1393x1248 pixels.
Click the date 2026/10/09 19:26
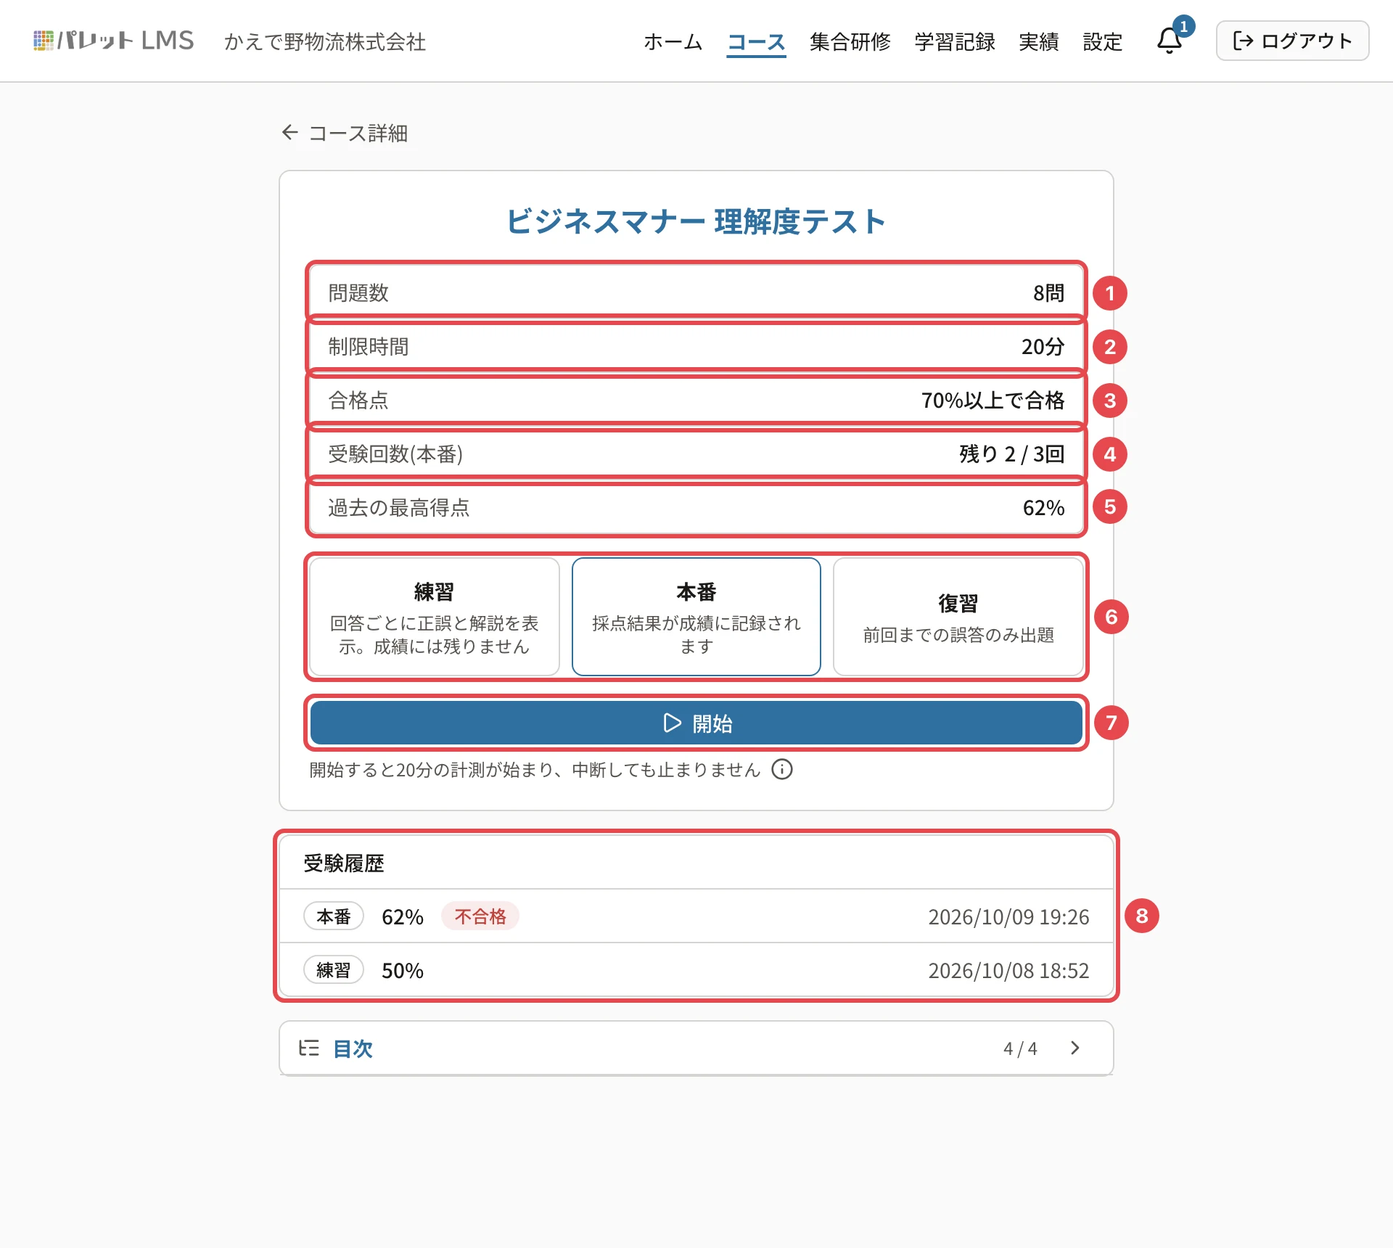point(1008,916)
